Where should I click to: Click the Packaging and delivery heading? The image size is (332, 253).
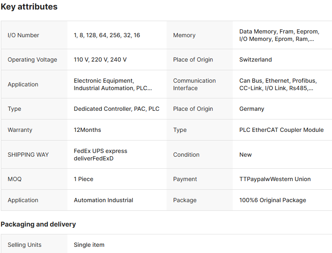click(38, 224)
